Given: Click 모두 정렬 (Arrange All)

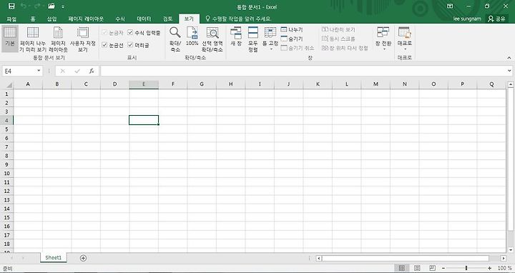Looking at the screenshot, I should point(253,39).
